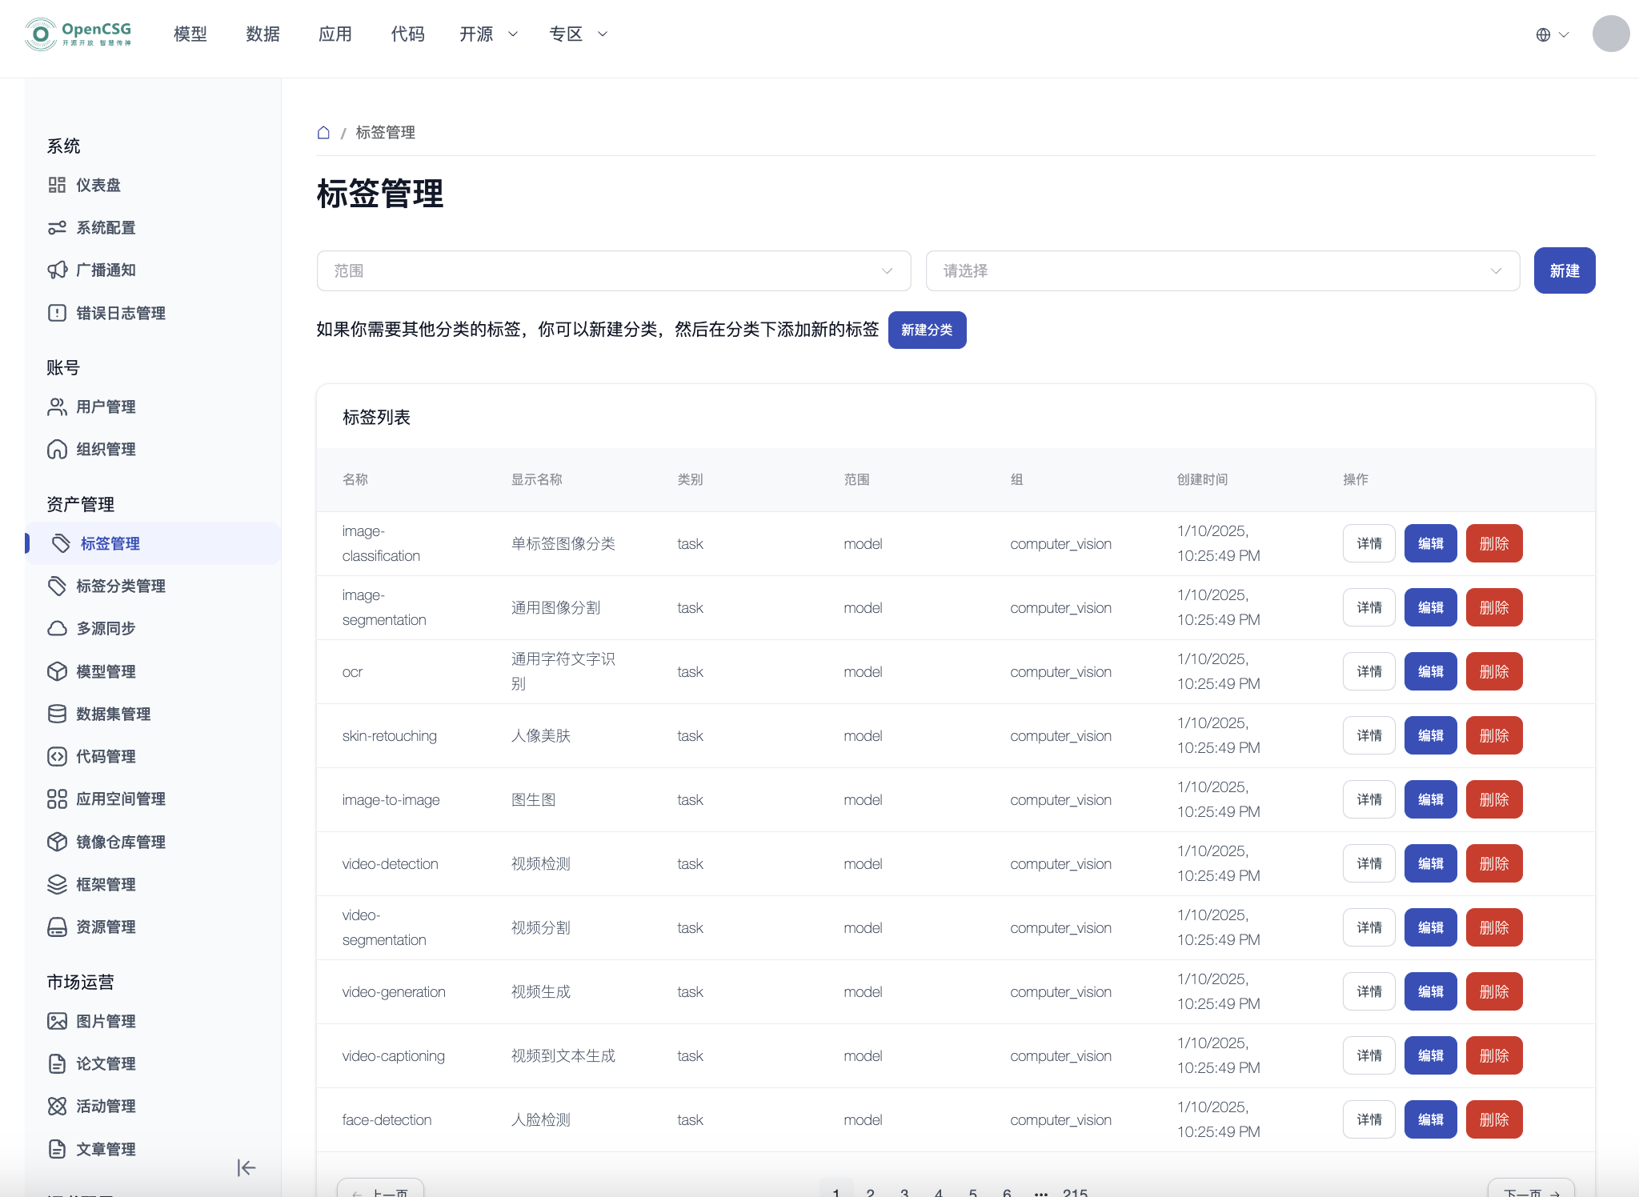This screenshot has height=1197, width=1639.
Task: Expand the 范围 scope dropdown
Action: (613, 271)
